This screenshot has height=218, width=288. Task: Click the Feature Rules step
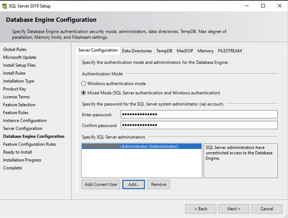16,113
